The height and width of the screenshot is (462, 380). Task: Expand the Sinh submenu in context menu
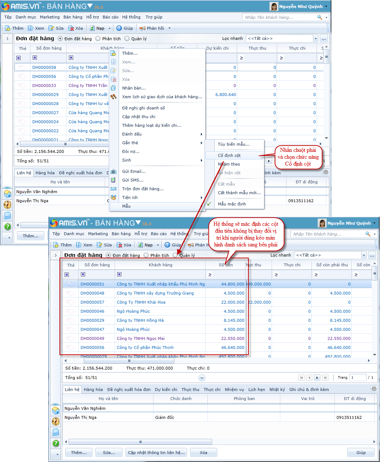[x=201, y=160]
